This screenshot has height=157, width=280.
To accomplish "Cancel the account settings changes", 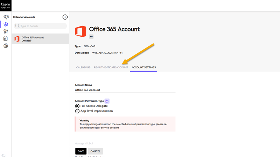I will coord(95,151).
